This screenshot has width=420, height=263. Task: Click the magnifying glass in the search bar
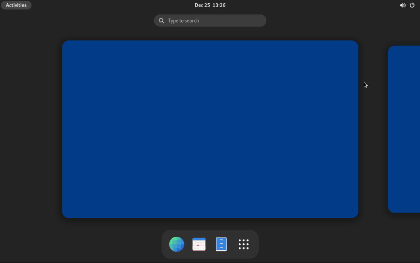point(161,20)
